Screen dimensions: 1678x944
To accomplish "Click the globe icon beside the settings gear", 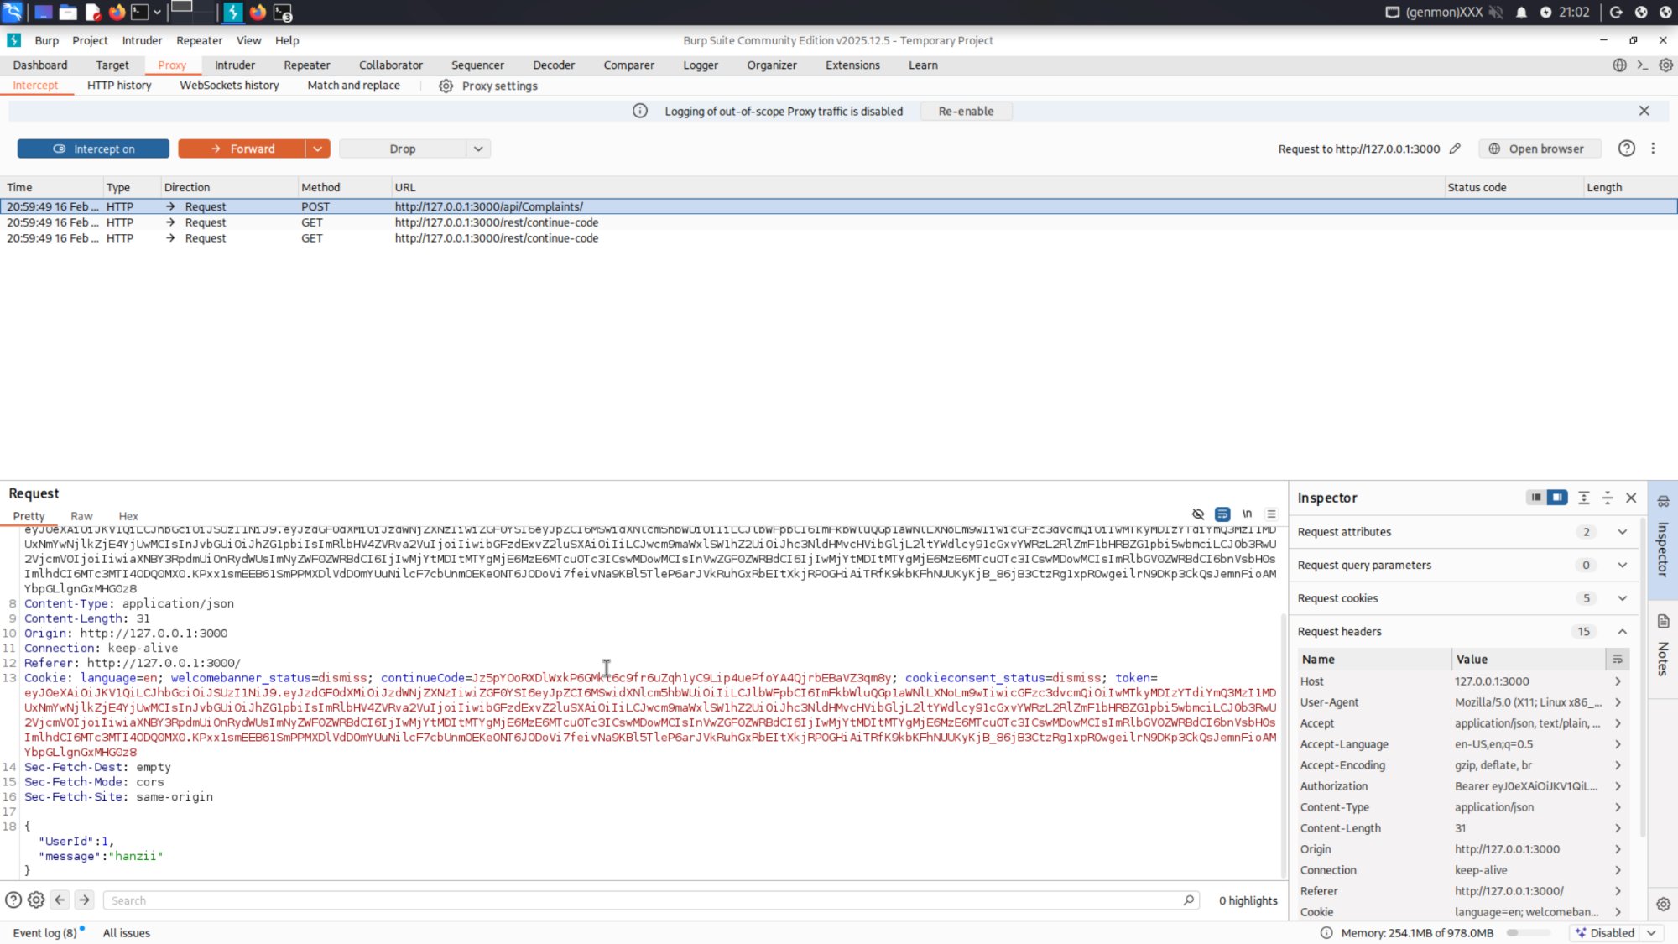I will coord(1619,65).
